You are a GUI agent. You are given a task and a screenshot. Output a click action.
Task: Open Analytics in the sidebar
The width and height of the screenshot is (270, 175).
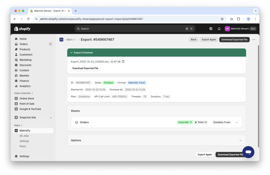click(x=25, y=86)
